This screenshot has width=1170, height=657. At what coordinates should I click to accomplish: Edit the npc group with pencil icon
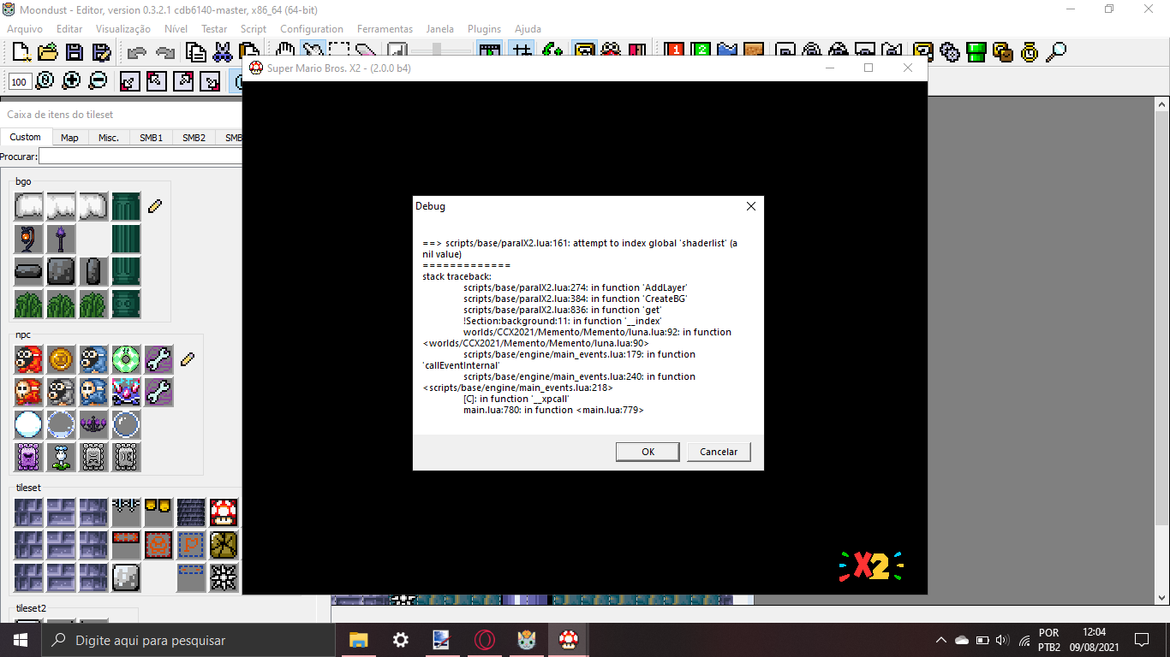point(188,358)
